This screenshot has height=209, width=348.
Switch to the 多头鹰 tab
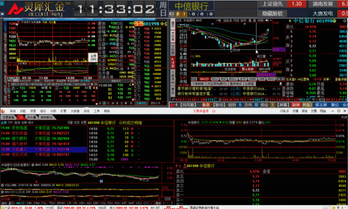[x=32, y=117]
